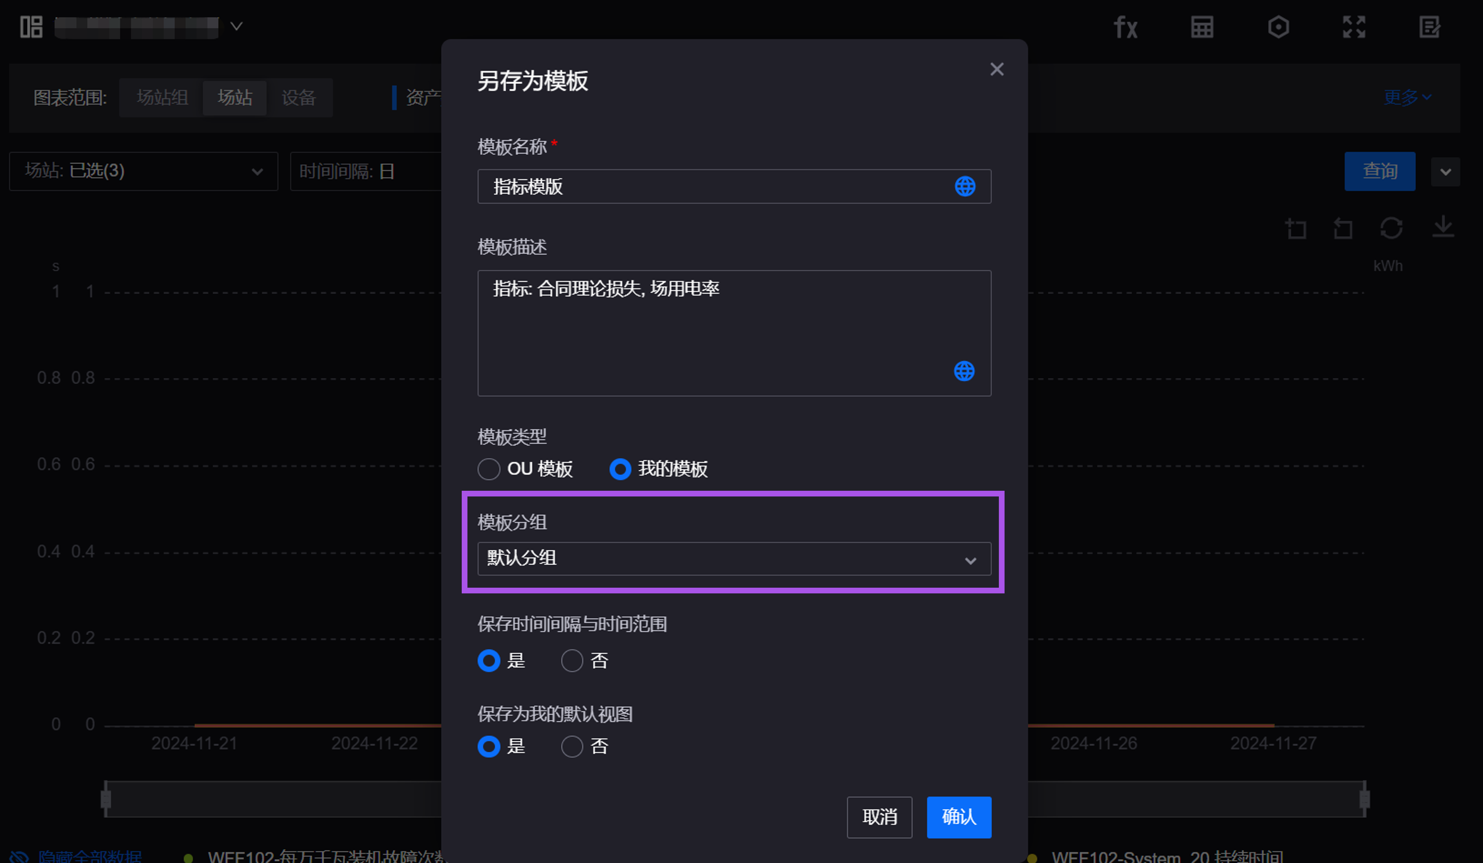Click the fx formula icon
Viewport: 1483px width, 863px height.
[x=1126, y=27]
